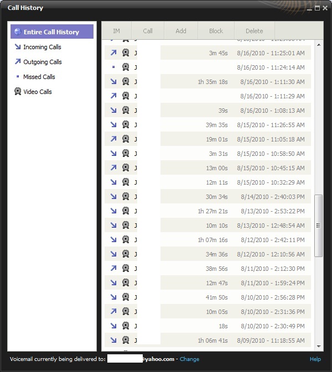Viewport: 332px width, 372px height.
Task: Select timestamp 8/16/2010 - 11:24:14 AM
Action: 271,67
